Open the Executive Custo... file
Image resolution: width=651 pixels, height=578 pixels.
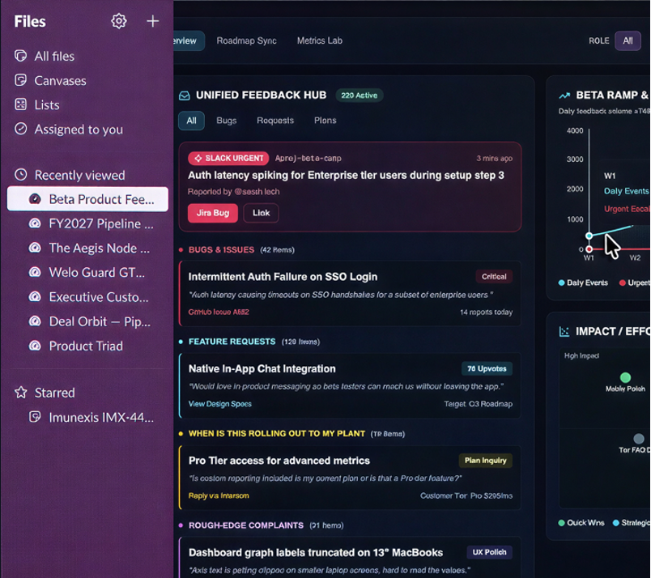87,297
